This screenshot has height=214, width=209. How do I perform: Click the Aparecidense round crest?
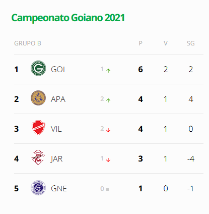pos(38,98)
